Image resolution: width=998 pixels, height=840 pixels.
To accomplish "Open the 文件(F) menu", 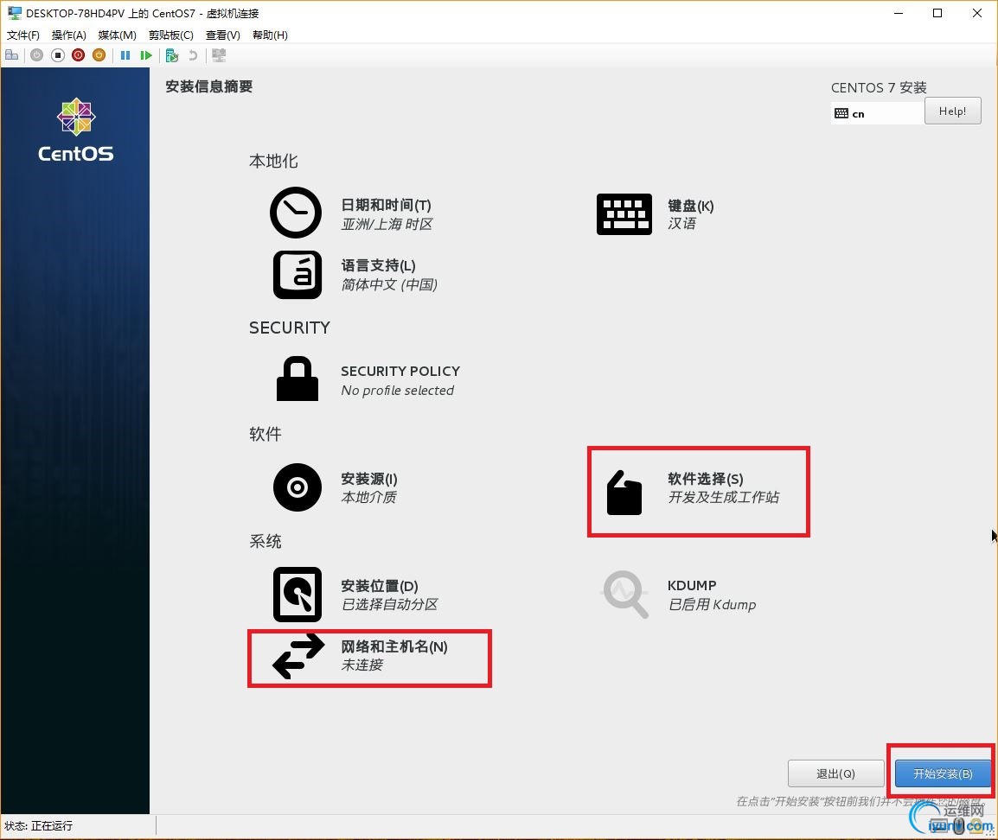I will point(22,35).
